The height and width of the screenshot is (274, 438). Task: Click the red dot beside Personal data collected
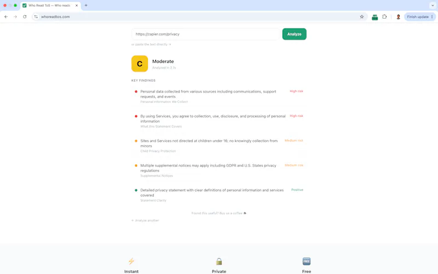(x=136, y=92)
